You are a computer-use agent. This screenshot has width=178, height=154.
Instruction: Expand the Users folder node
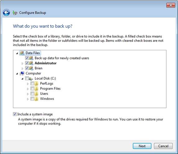28,94
